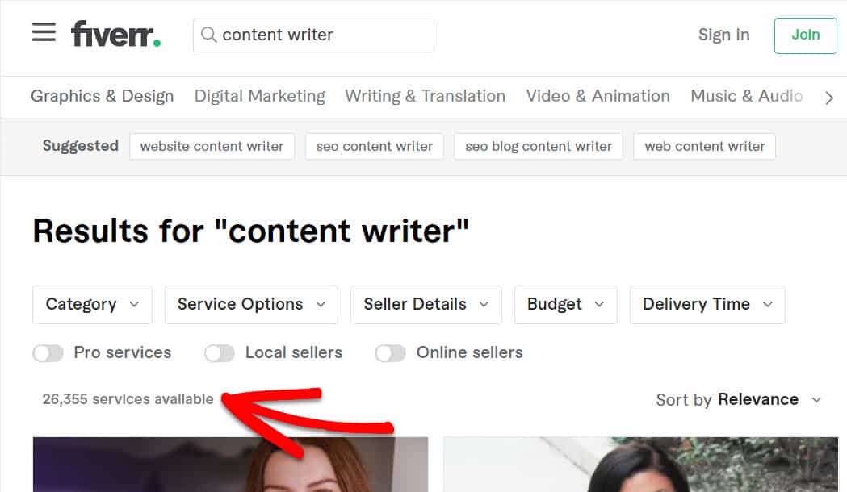This screenshot has height=492, width=847.
Task: Open Music & Audio category
Action: coord(747,96)
